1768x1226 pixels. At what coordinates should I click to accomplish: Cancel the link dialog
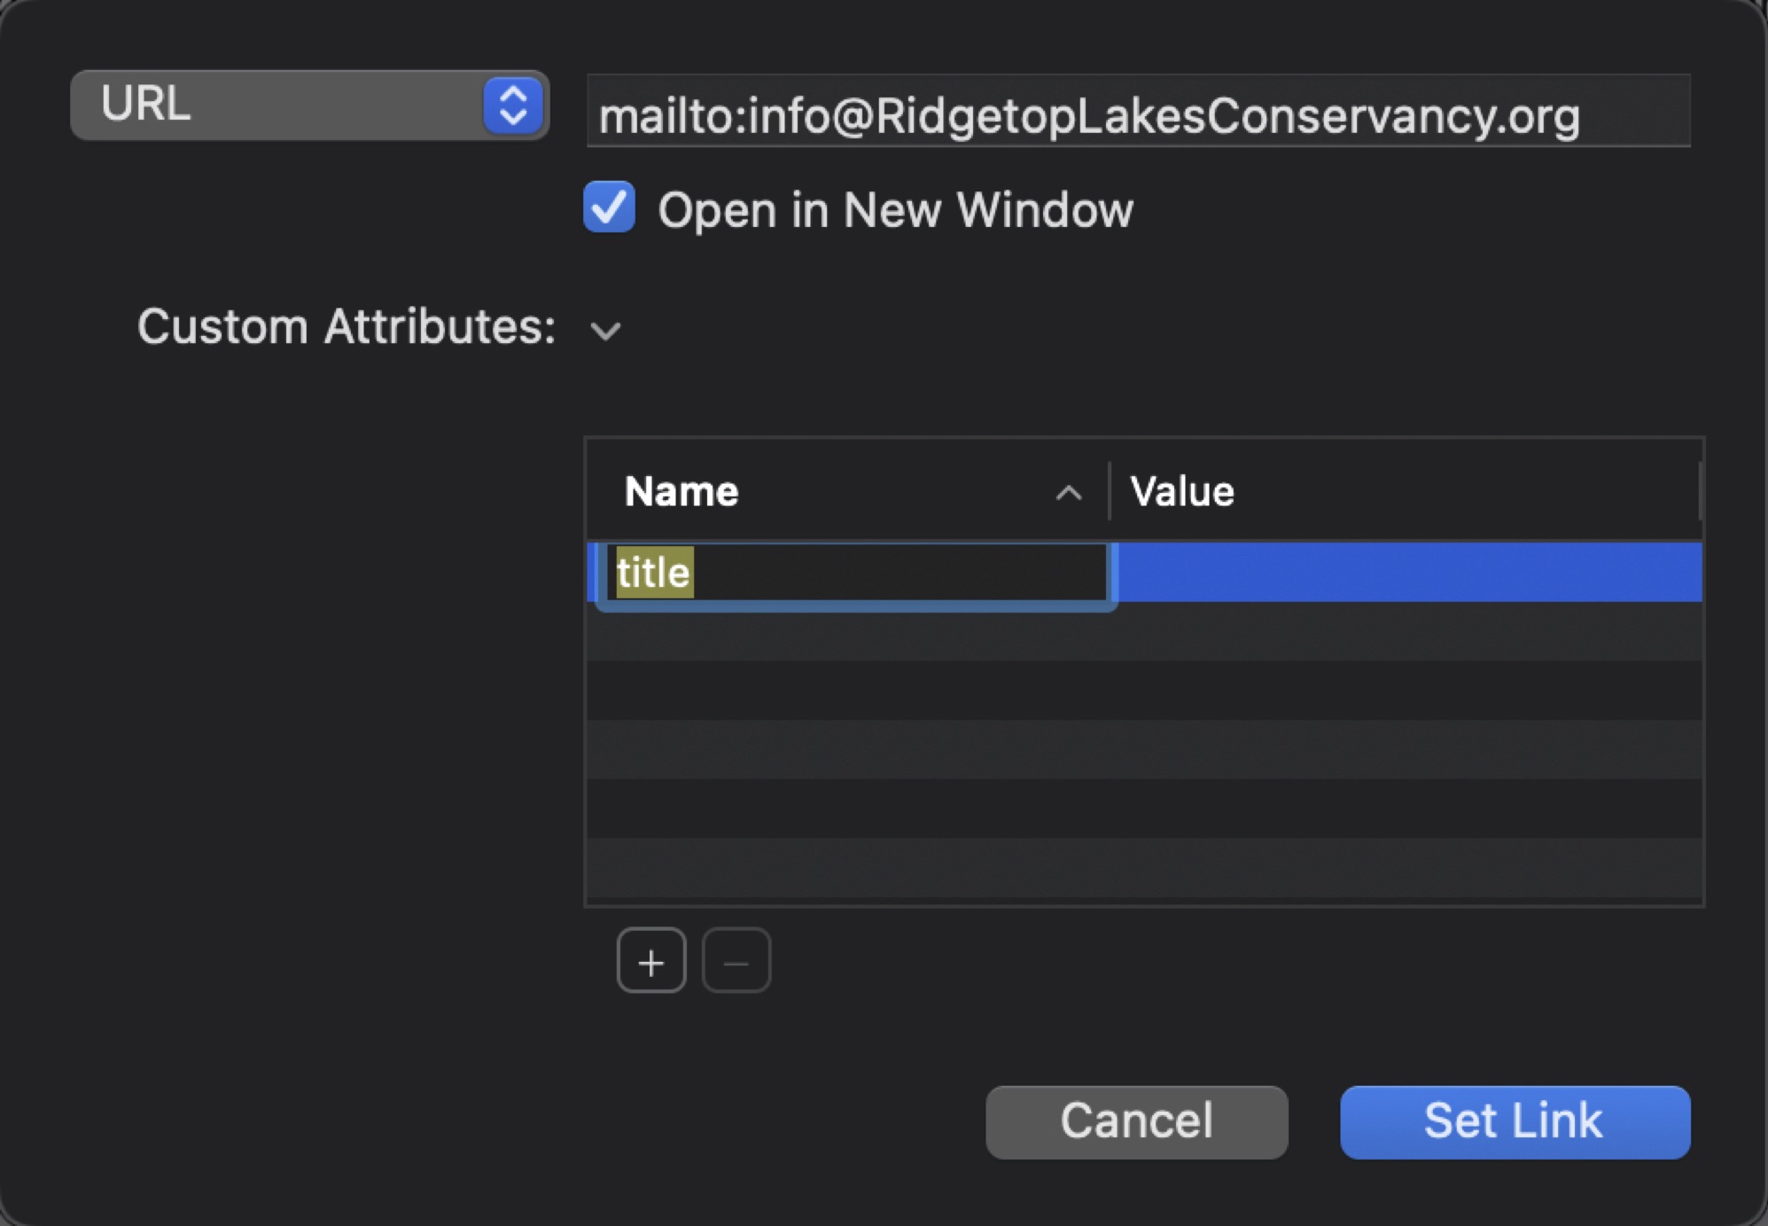click(1136, 1121)
